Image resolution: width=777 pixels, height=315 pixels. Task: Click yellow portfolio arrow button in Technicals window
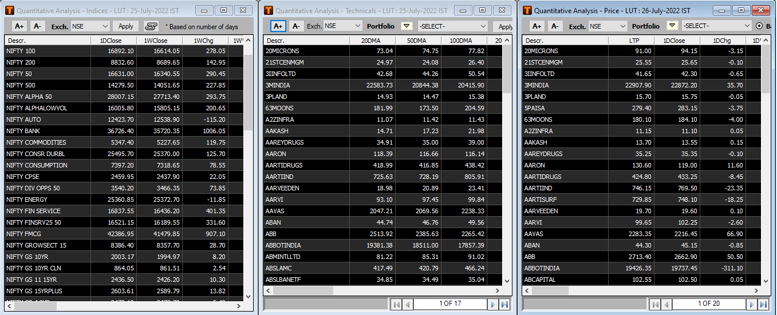click(407, 26)
